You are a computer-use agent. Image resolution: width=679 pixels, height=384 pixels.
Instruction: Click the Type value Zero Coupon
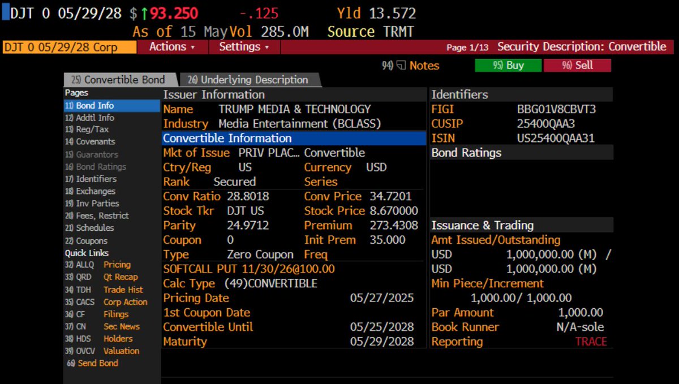tap(260, 254)
